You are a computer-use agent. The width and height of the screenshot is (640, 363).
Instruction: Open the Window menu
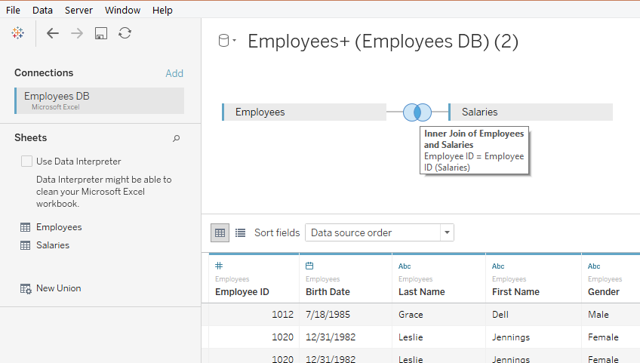coord(122,11)
